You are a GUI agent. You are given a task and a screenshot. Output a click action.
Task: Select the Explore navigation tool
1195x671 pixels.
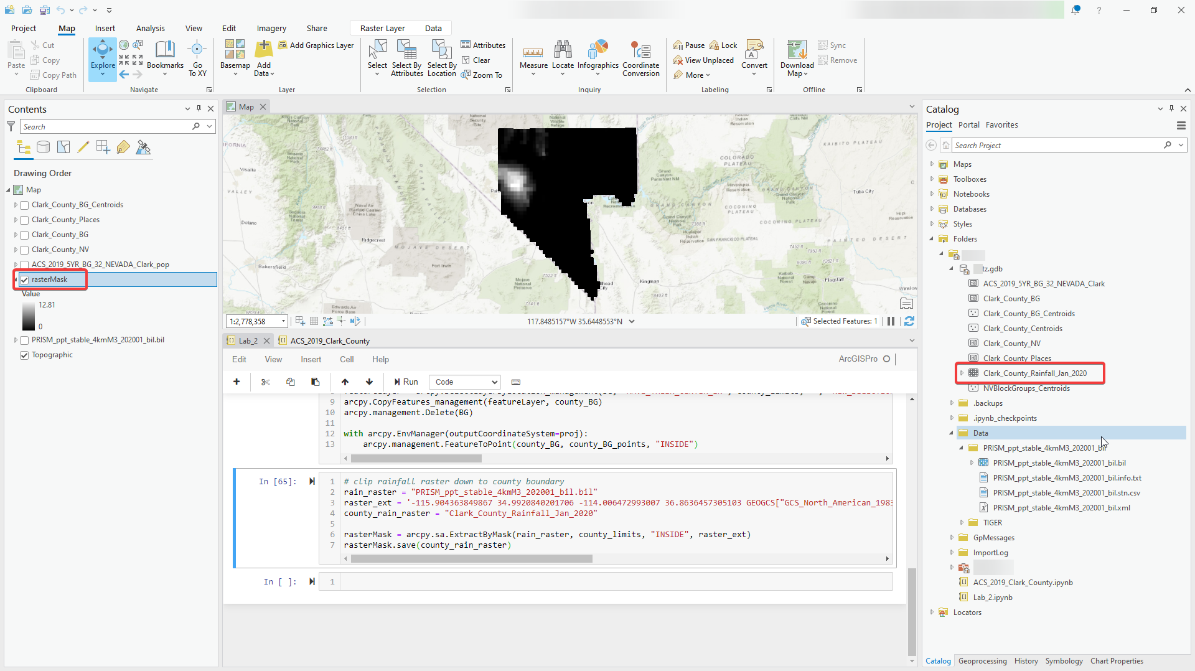click(102, 56)
